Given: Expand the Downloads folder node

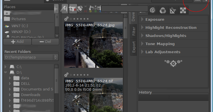Looking at the screenshot, I should point(10,95).
